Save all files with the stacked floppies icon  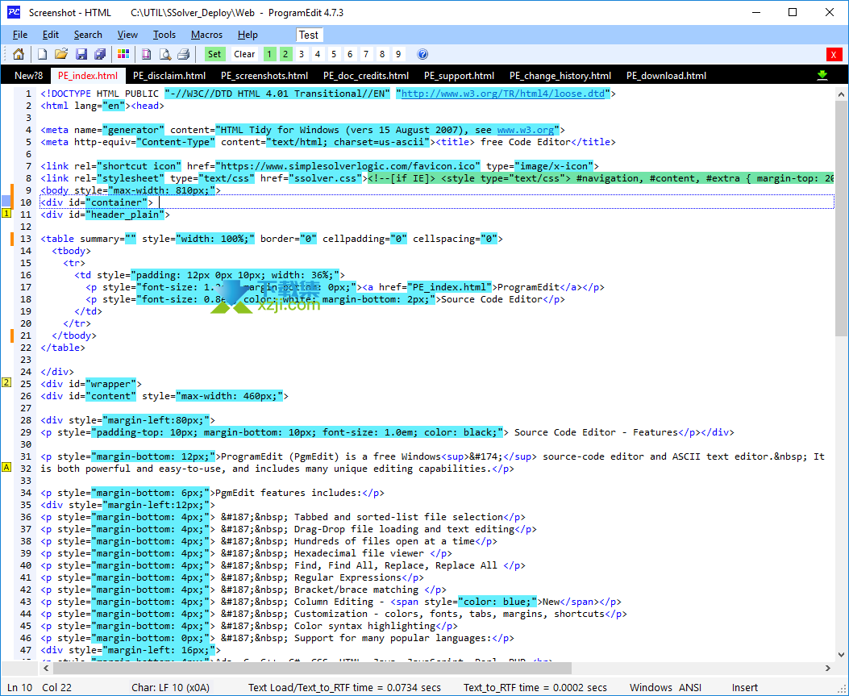100,54
